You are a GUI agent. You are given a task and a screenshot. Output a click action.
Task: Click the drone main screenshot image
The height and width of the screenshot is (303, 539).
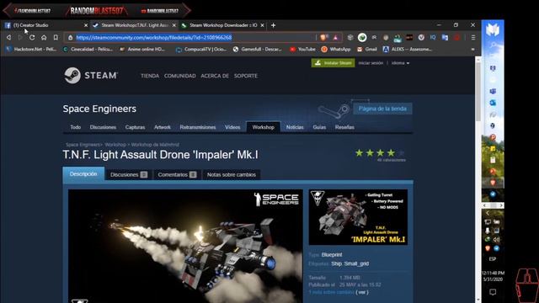185,246
